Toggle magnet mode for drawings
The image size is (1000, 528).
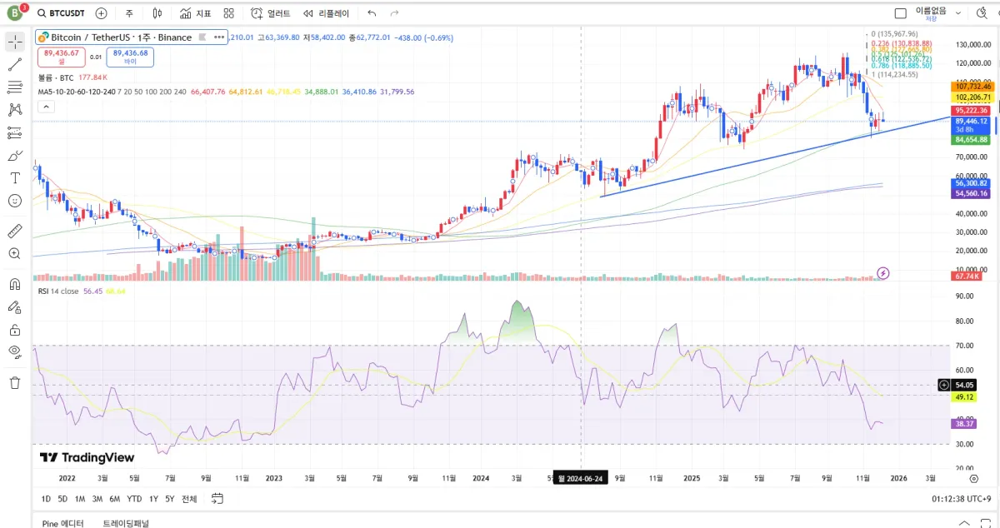point(15,284)
